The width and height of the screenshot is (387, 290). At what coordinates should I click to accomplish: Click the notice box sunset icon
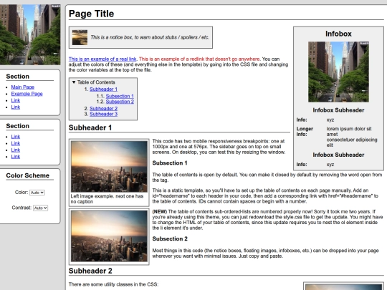click(x=80, y=37)
